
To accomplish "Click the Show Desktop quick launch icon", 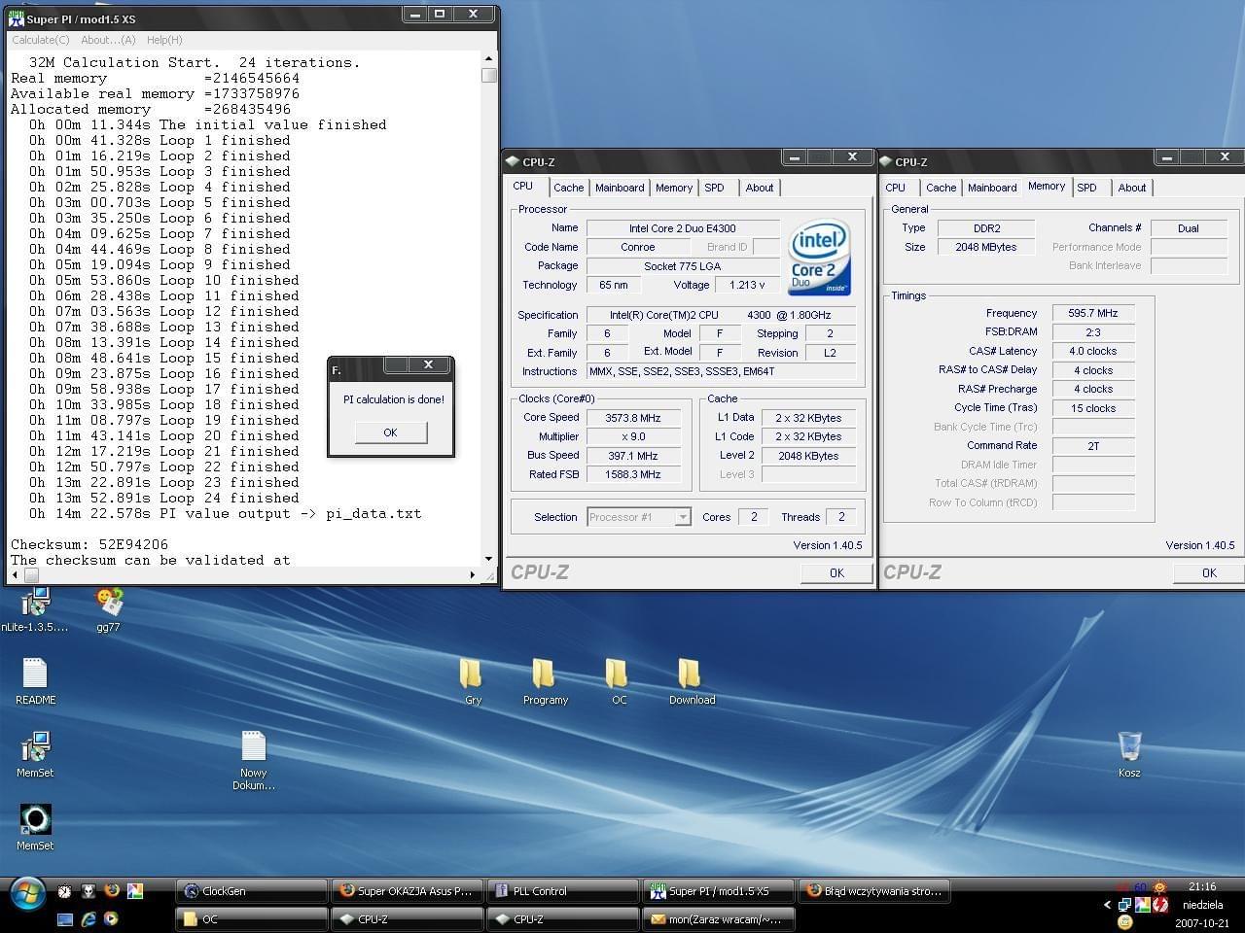I will click(x=65, y=918).
